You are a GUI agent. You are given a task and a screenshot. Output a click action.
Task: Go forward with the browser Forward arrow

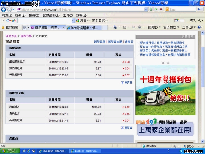9,9
